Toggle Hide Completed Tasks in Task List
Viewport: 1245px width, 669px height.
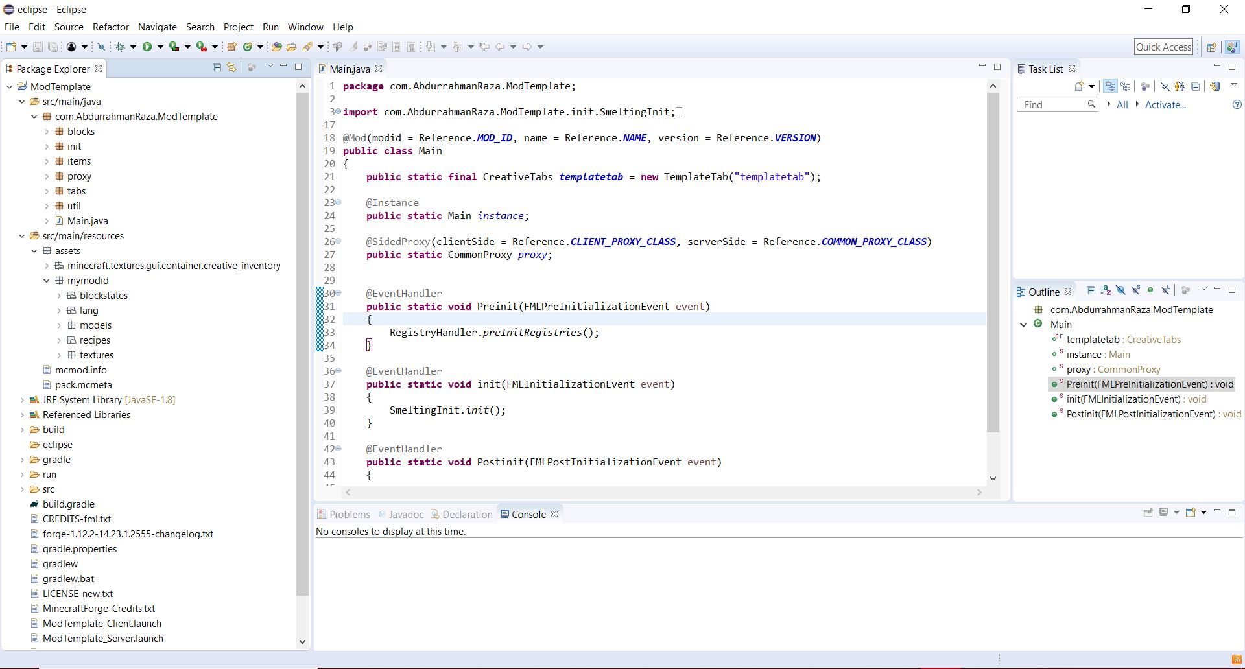tap(1165, 86)
